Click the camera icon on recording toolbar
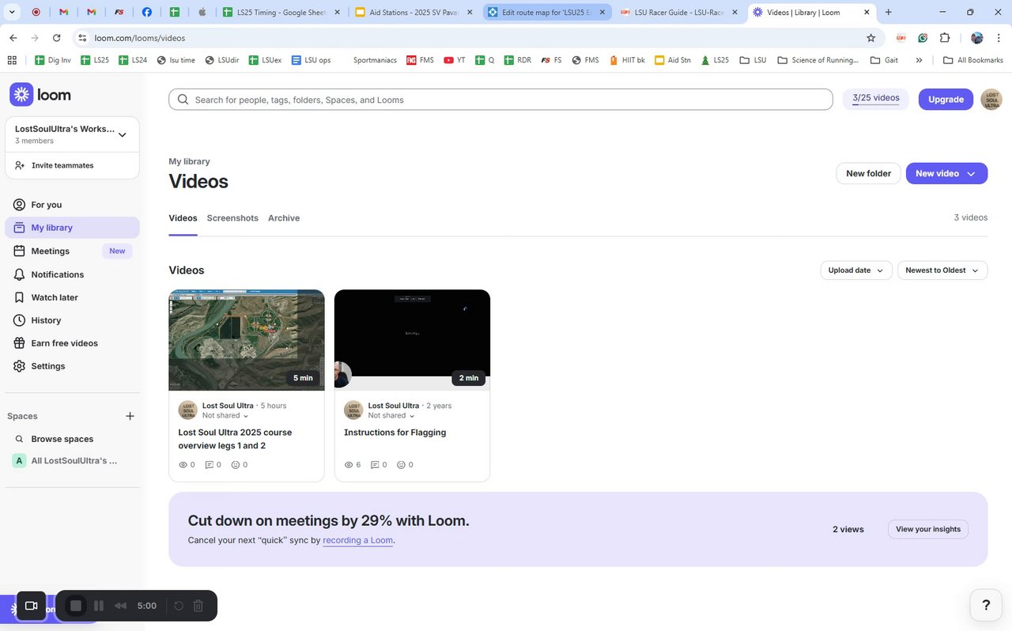The image size is (1012, 631). point(32,606)
